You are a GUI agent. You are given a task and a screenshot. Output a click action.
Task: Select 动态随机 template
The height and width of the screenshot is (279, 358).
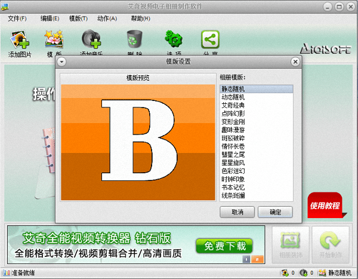pos(257,97)
